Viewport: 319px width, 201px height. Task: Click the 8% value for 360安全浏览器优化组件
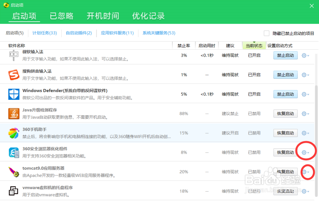click(184, 153)
